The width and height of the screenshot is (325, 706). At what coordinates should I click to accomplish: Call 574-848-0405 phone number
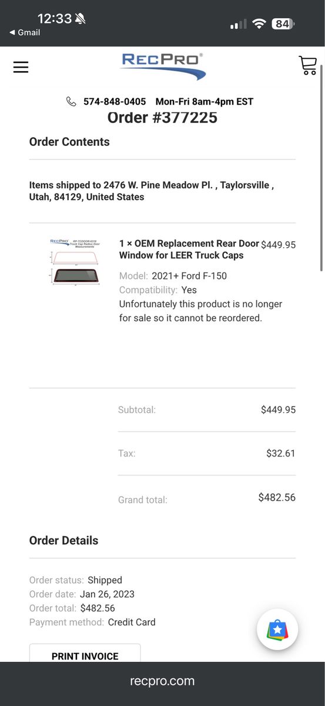point(115,102)
